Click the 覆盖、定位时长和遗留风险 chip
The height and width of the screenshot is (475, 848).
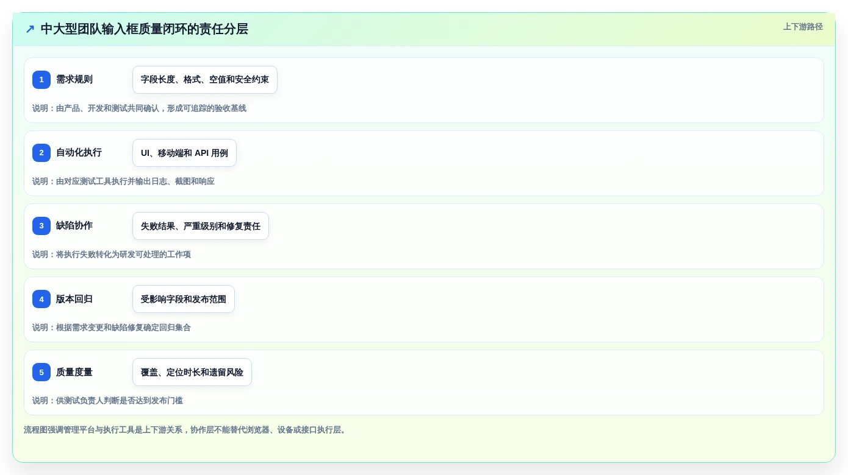click(192, 372)
